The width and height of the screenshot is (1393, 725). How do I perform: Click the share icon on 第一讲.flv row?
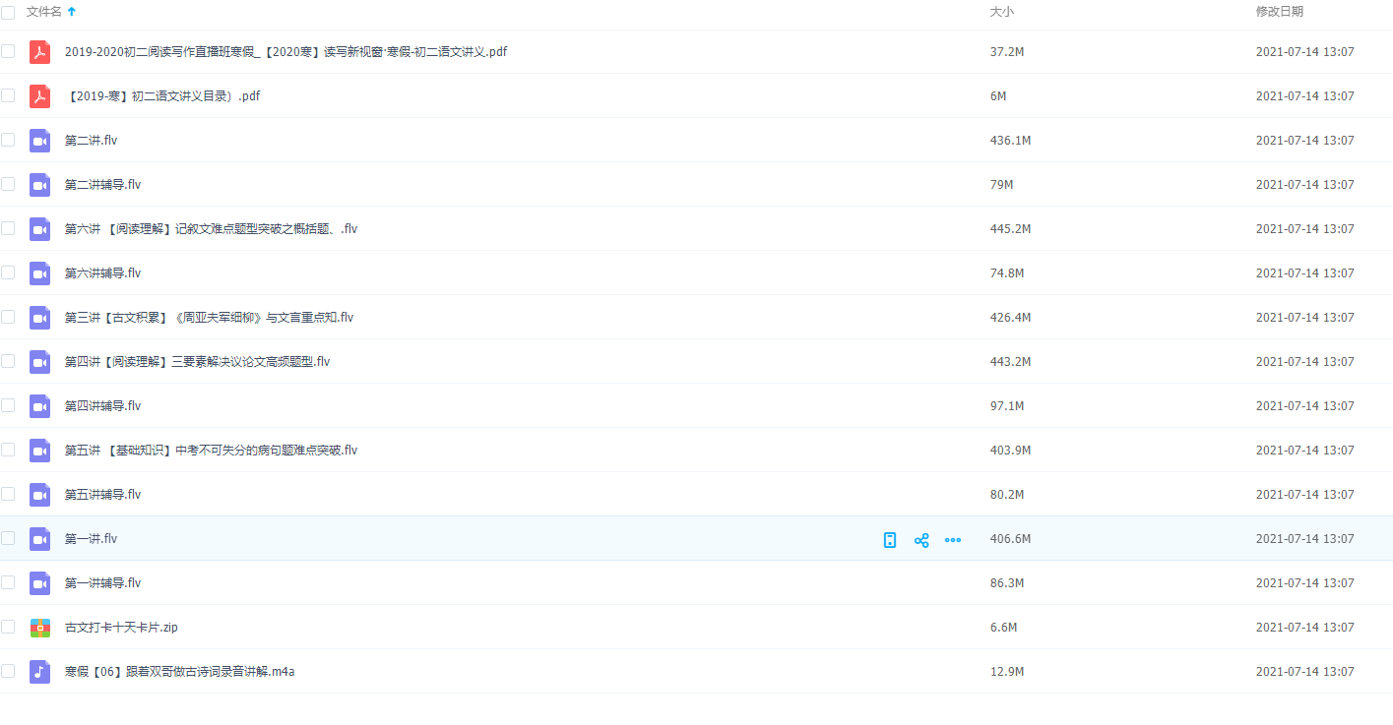tap(921, 540)
